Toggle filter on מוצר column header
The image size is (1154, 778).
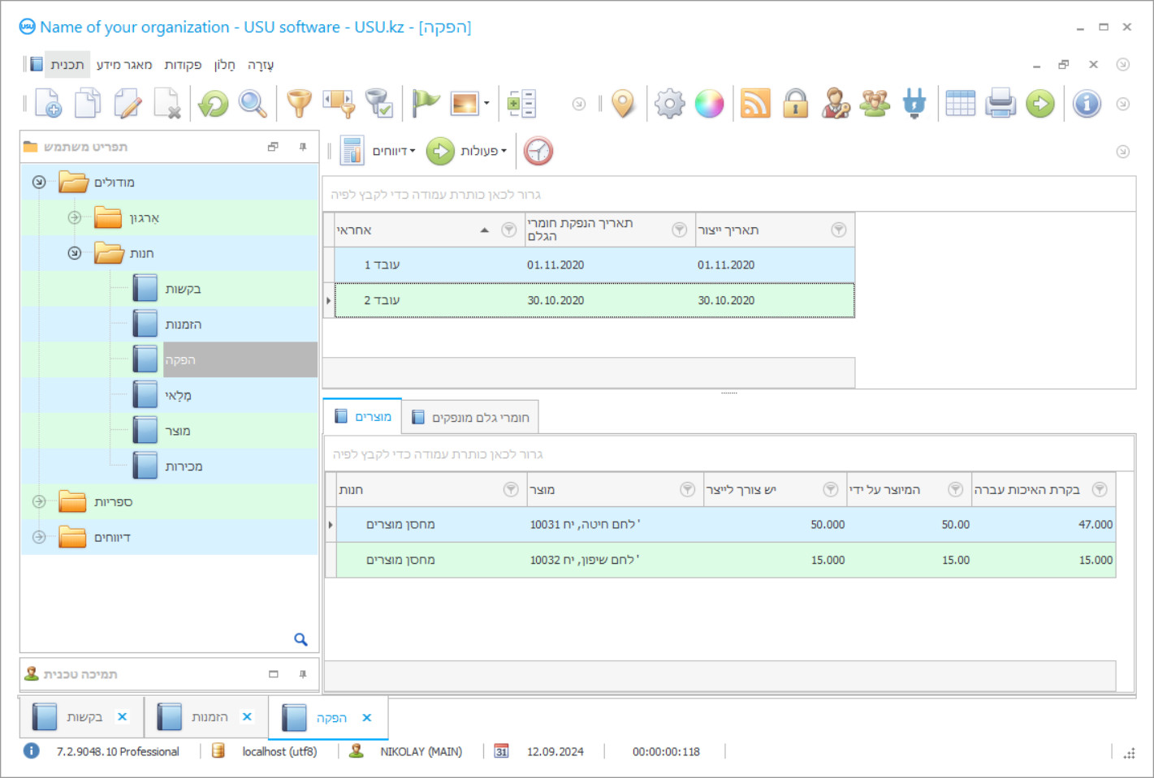688,489
